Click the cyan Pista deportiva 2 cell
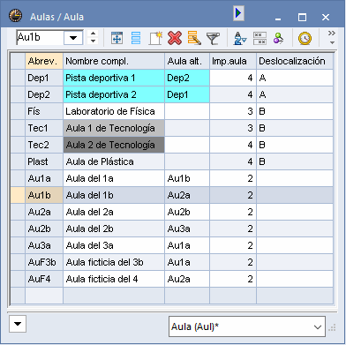346x345 pixels. [x=114, y=94]
